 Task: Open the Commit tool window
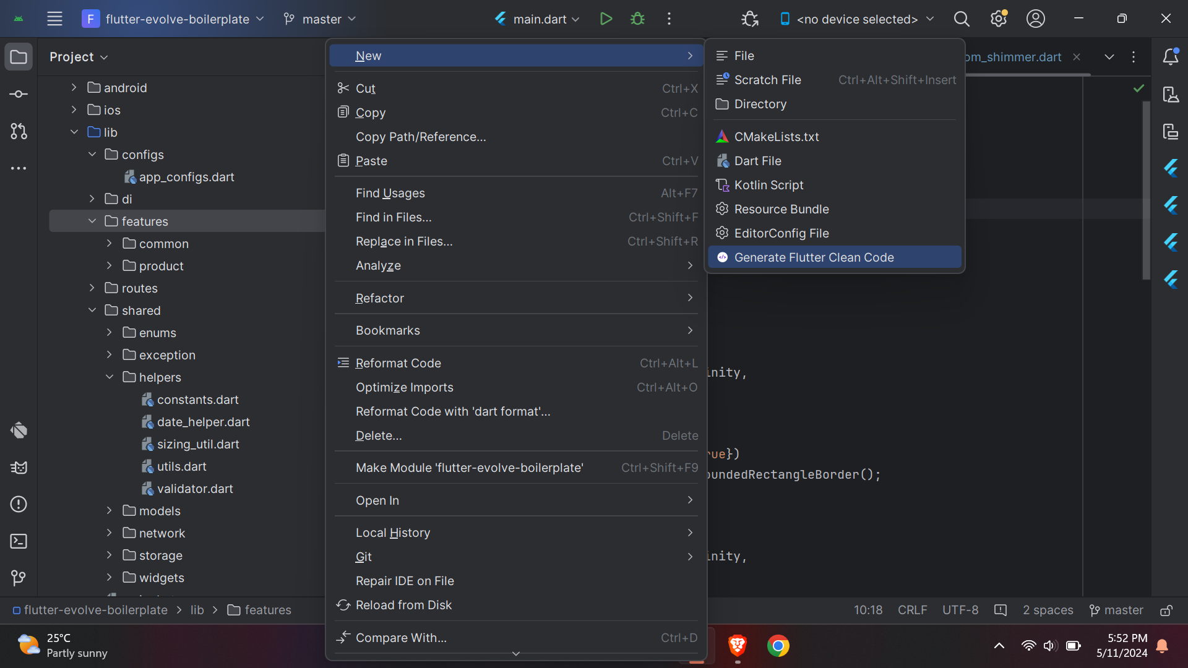pyautogui.click(x=19, y=94)
